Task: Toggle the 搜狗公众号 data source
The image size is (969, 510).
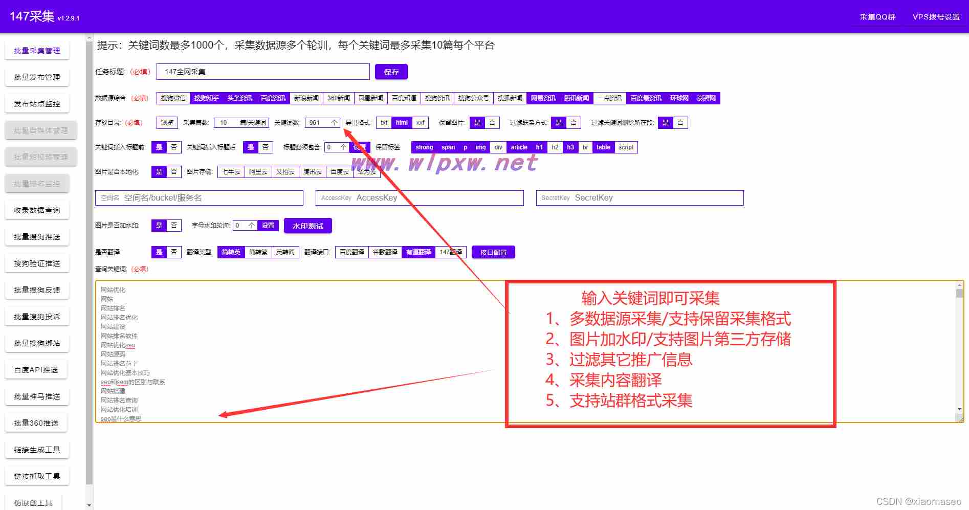Action: pos(474,98)
